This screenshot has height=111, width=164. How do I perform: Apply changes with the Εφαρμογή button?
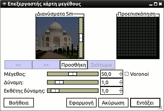click(81, 103)
